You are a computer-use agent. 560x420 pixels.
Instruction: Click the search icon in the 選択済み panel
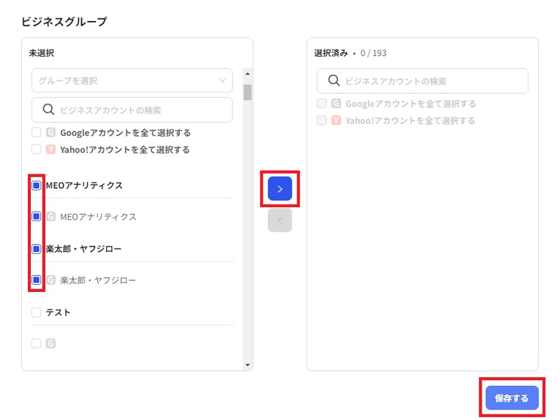click(335, 80)
